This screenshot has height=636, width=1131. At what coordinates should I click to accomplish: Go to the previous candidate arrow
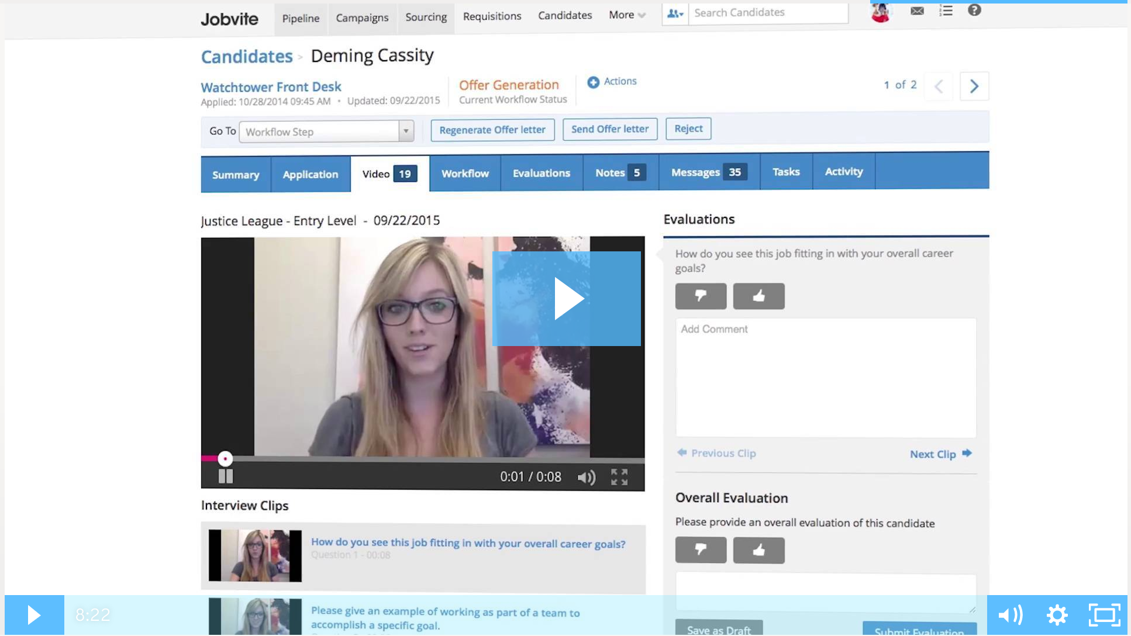click(x=939, y=87)
